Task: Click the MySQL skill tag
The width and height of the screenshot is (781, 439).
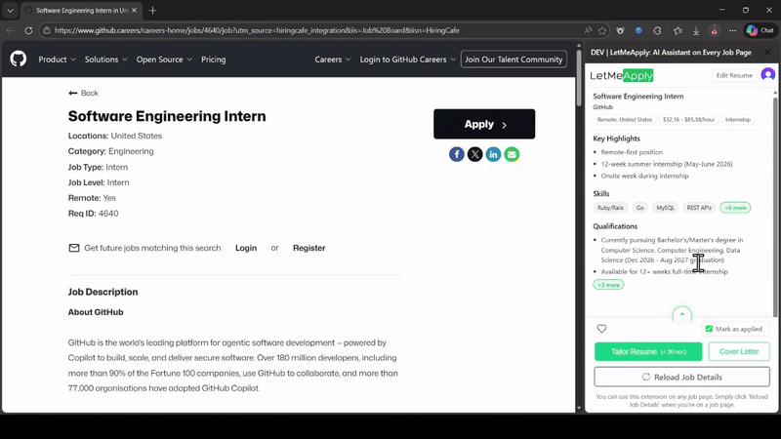Action: click(x=665, y=208)
